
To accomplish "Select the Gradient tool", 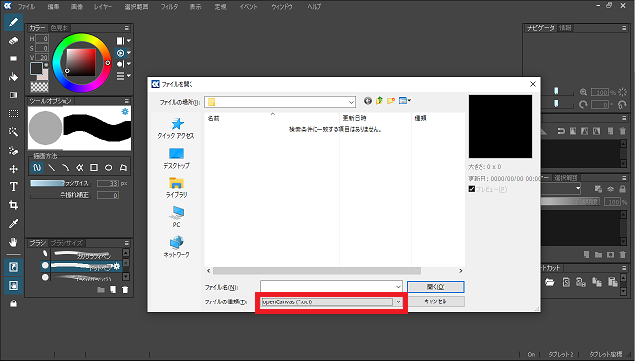I will tap(13, 95).
